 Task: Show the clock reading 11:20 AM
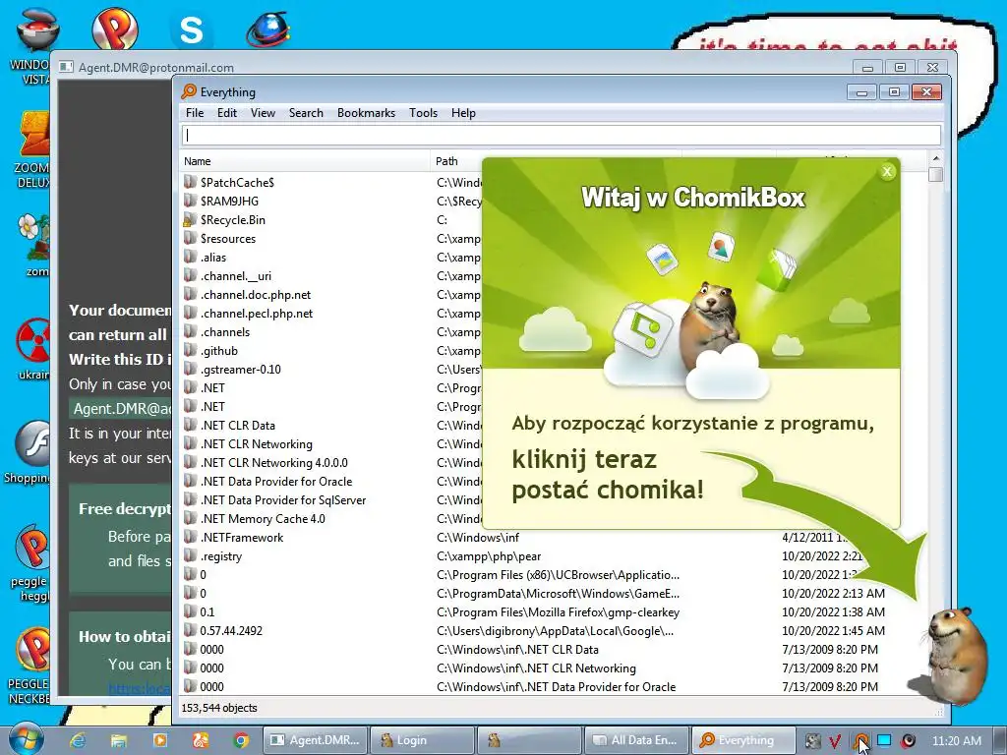point(956,740)
